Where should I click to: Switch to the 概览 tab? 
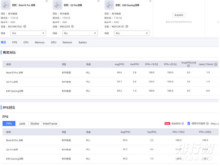pyautogui.click(x=3, y=42)
